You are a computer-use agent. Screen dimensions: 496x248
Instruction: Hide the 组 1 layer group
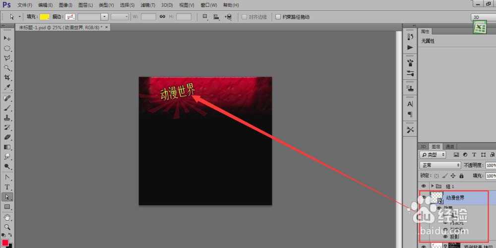(424, 186)
